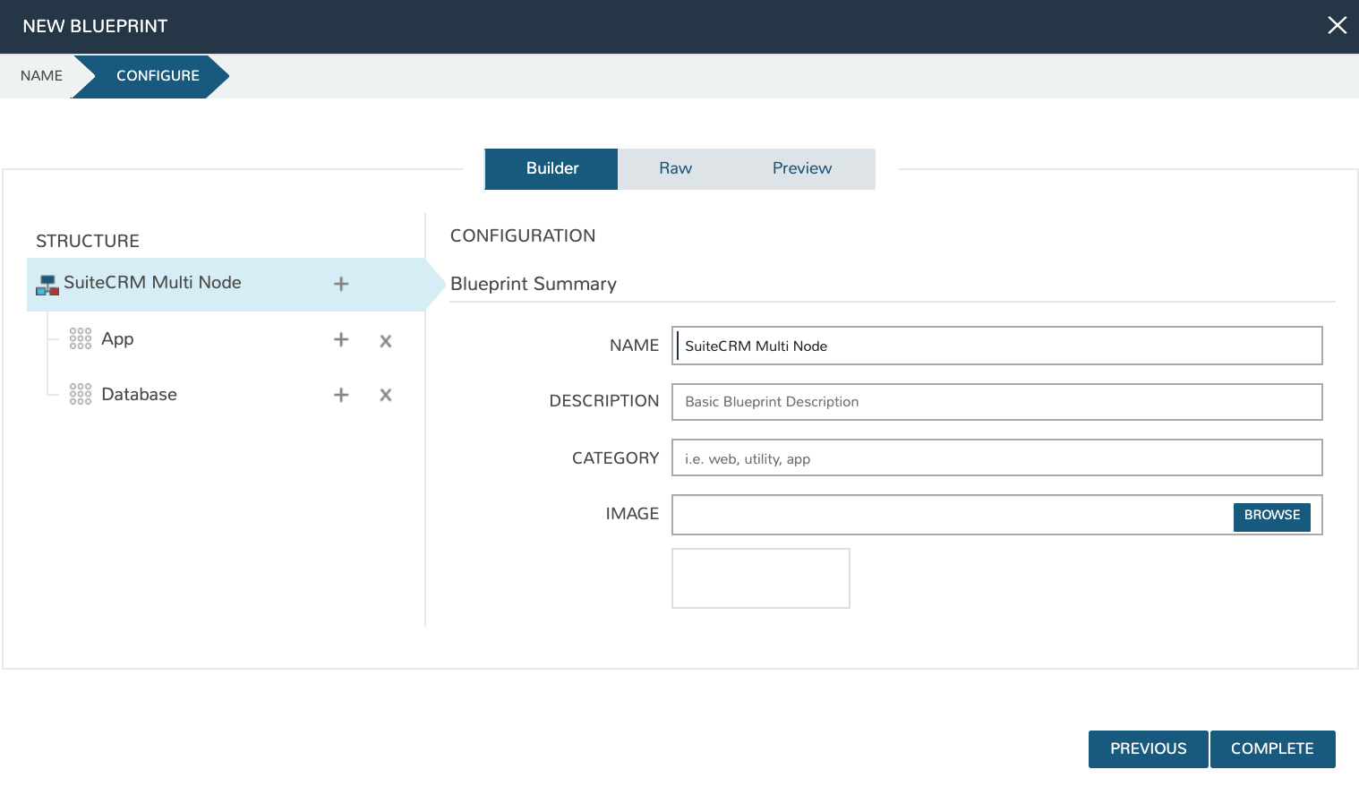
Task: Add an instance to the Database tier
Action: (x=341, y=395)
